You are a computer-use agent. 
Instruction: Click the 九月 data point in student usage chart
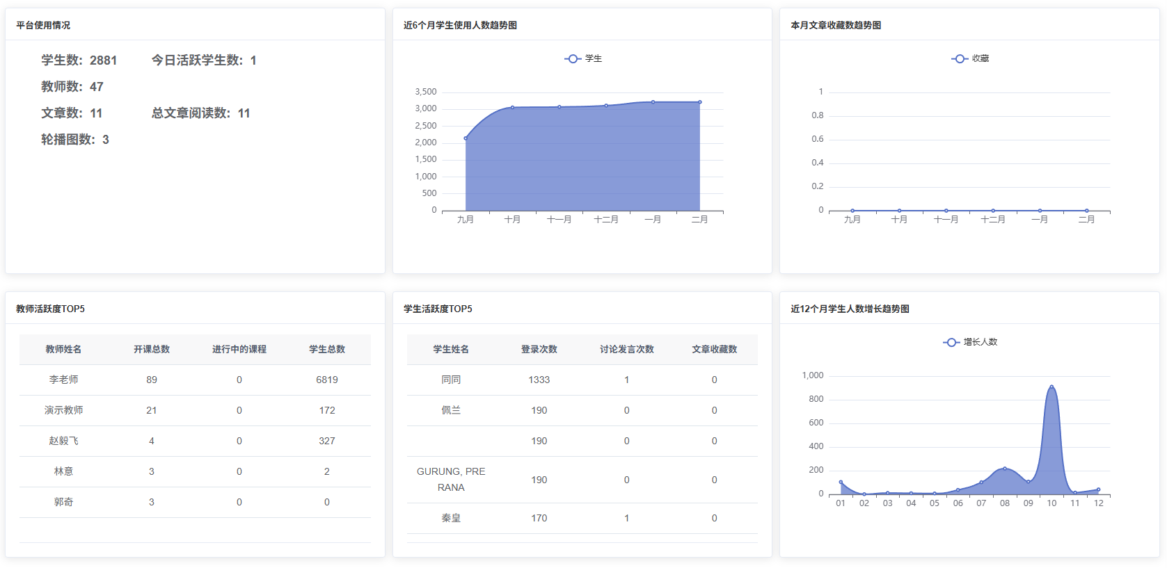466,138
